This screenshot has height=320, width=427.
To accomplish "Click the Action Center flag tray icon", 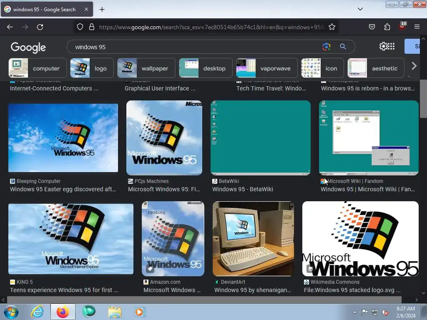I will (x=364, y=312).
